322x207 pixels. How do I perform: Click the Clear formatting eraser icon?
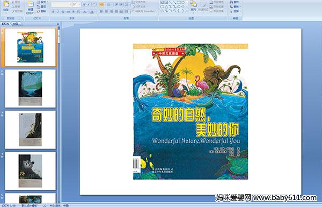(x=94, y=4)
